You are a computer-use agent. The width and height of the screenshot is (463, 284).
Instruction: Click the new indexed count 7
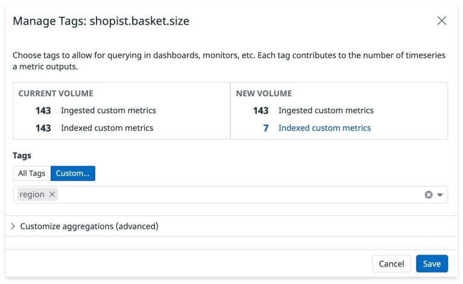tap(266, 128)
